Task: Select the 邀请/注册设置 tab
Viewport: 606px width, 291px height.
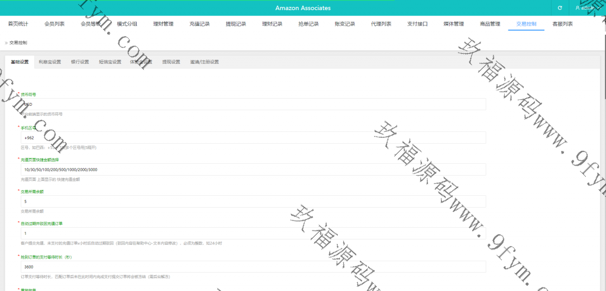Action: pyautogui.click(x=204, y=62)
